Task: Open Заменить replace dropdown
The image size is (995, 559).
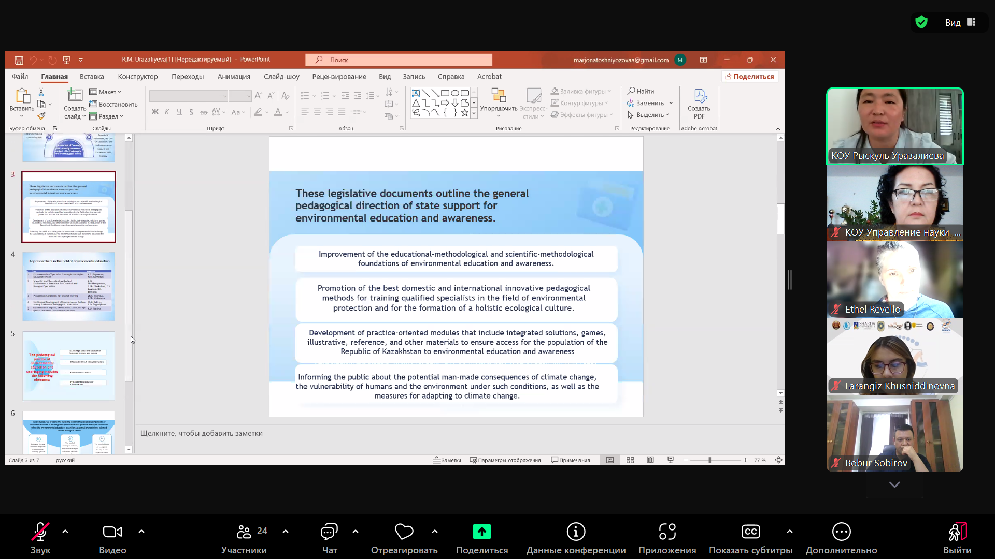Action: pyautogui.click(x=650, y=103)
